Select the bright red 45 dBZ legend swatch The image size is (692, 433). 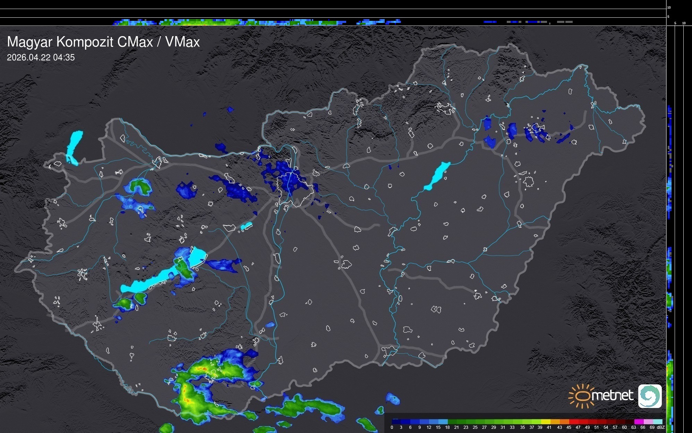click(573, 422)
